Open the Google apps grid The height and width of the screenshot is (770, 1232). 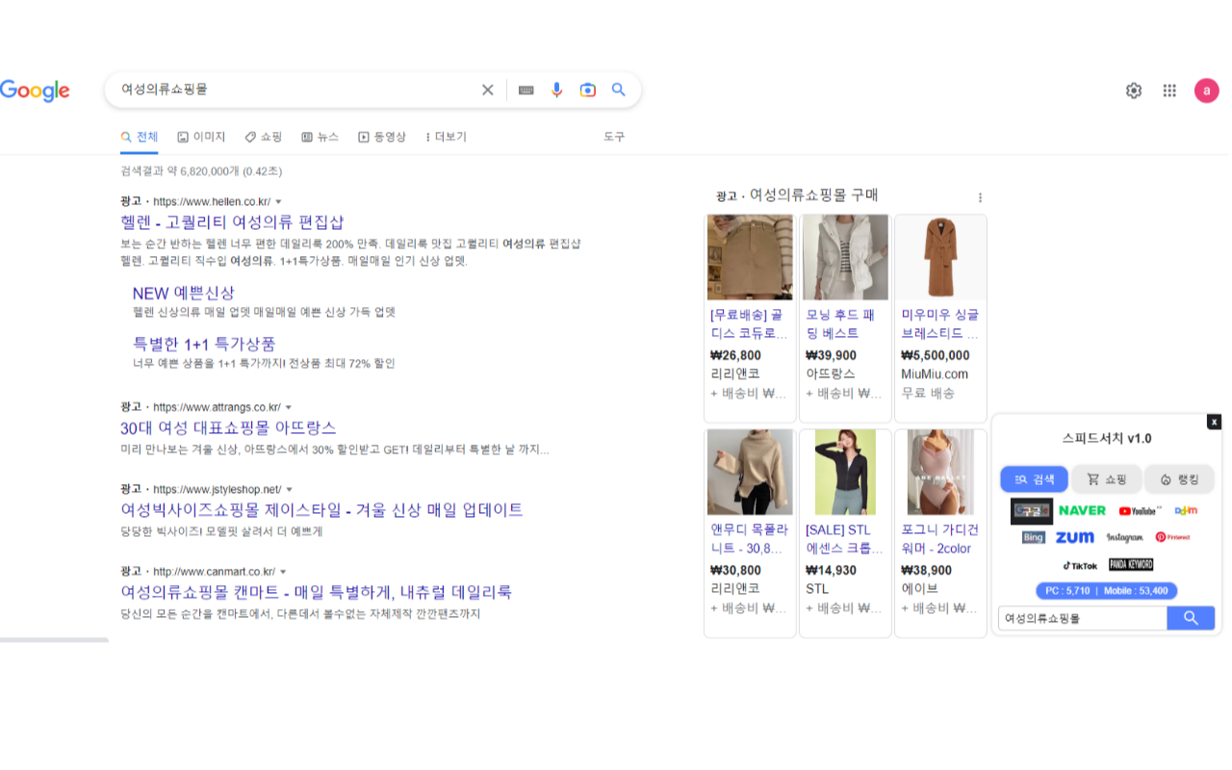tap(1169, 90)
